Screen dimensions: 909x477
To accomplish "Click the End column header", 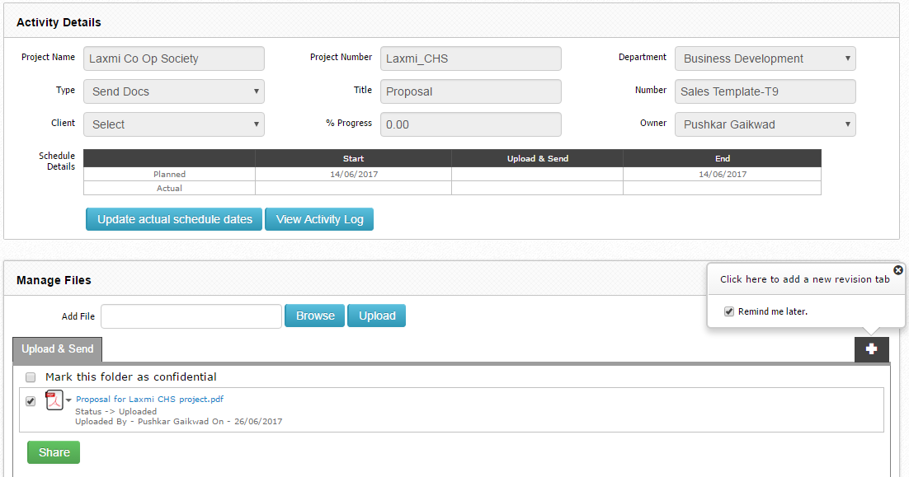I will tap(723, 159).
